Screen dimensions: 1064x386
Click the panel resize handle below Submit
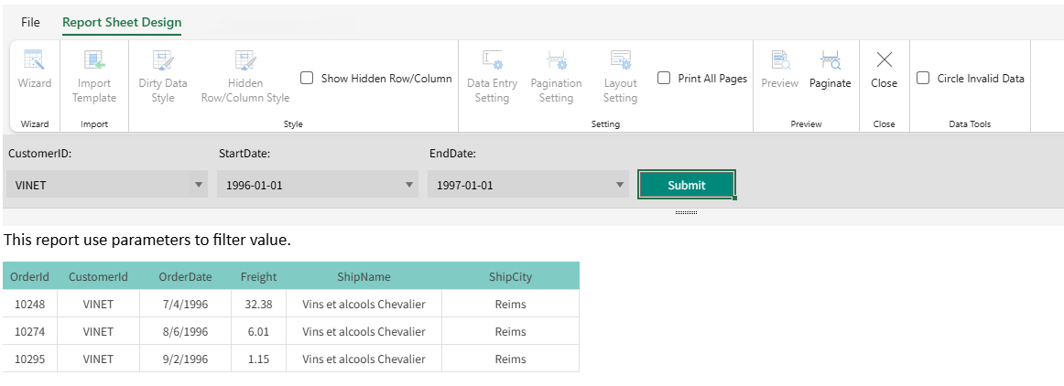pos(687,212)
